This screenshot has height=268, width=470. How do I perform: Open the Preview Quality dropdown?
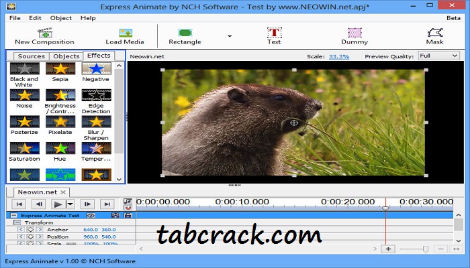point(439,56)
